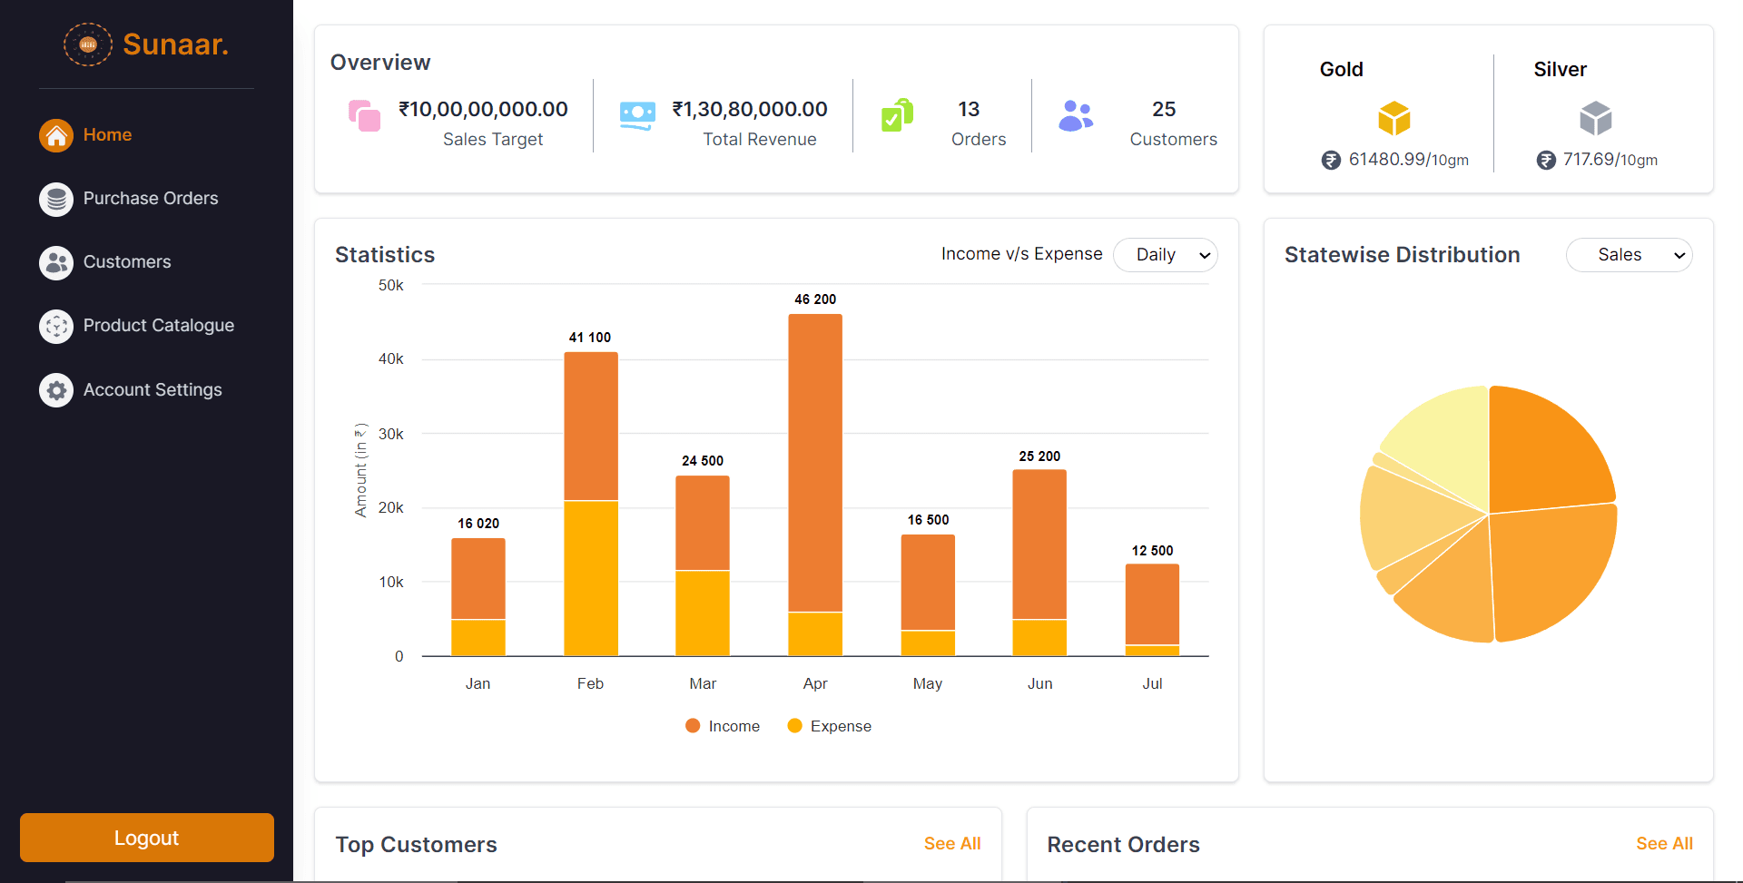
Task: Click the green Orders checklist icon
Action: click(x=896, y=115)
